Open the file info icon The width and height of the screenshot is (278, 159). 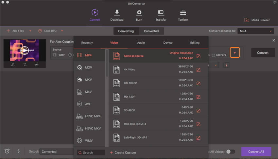click(x=226, y=65)
